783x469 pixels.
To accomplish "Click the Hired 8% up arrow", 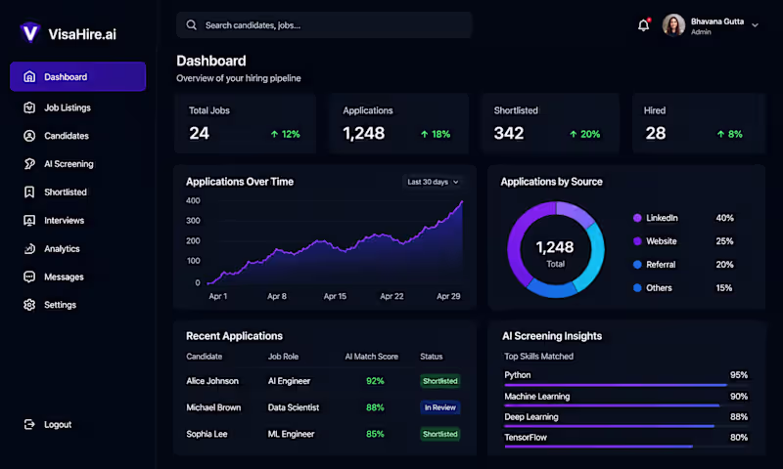I will (x=720, y=134).
